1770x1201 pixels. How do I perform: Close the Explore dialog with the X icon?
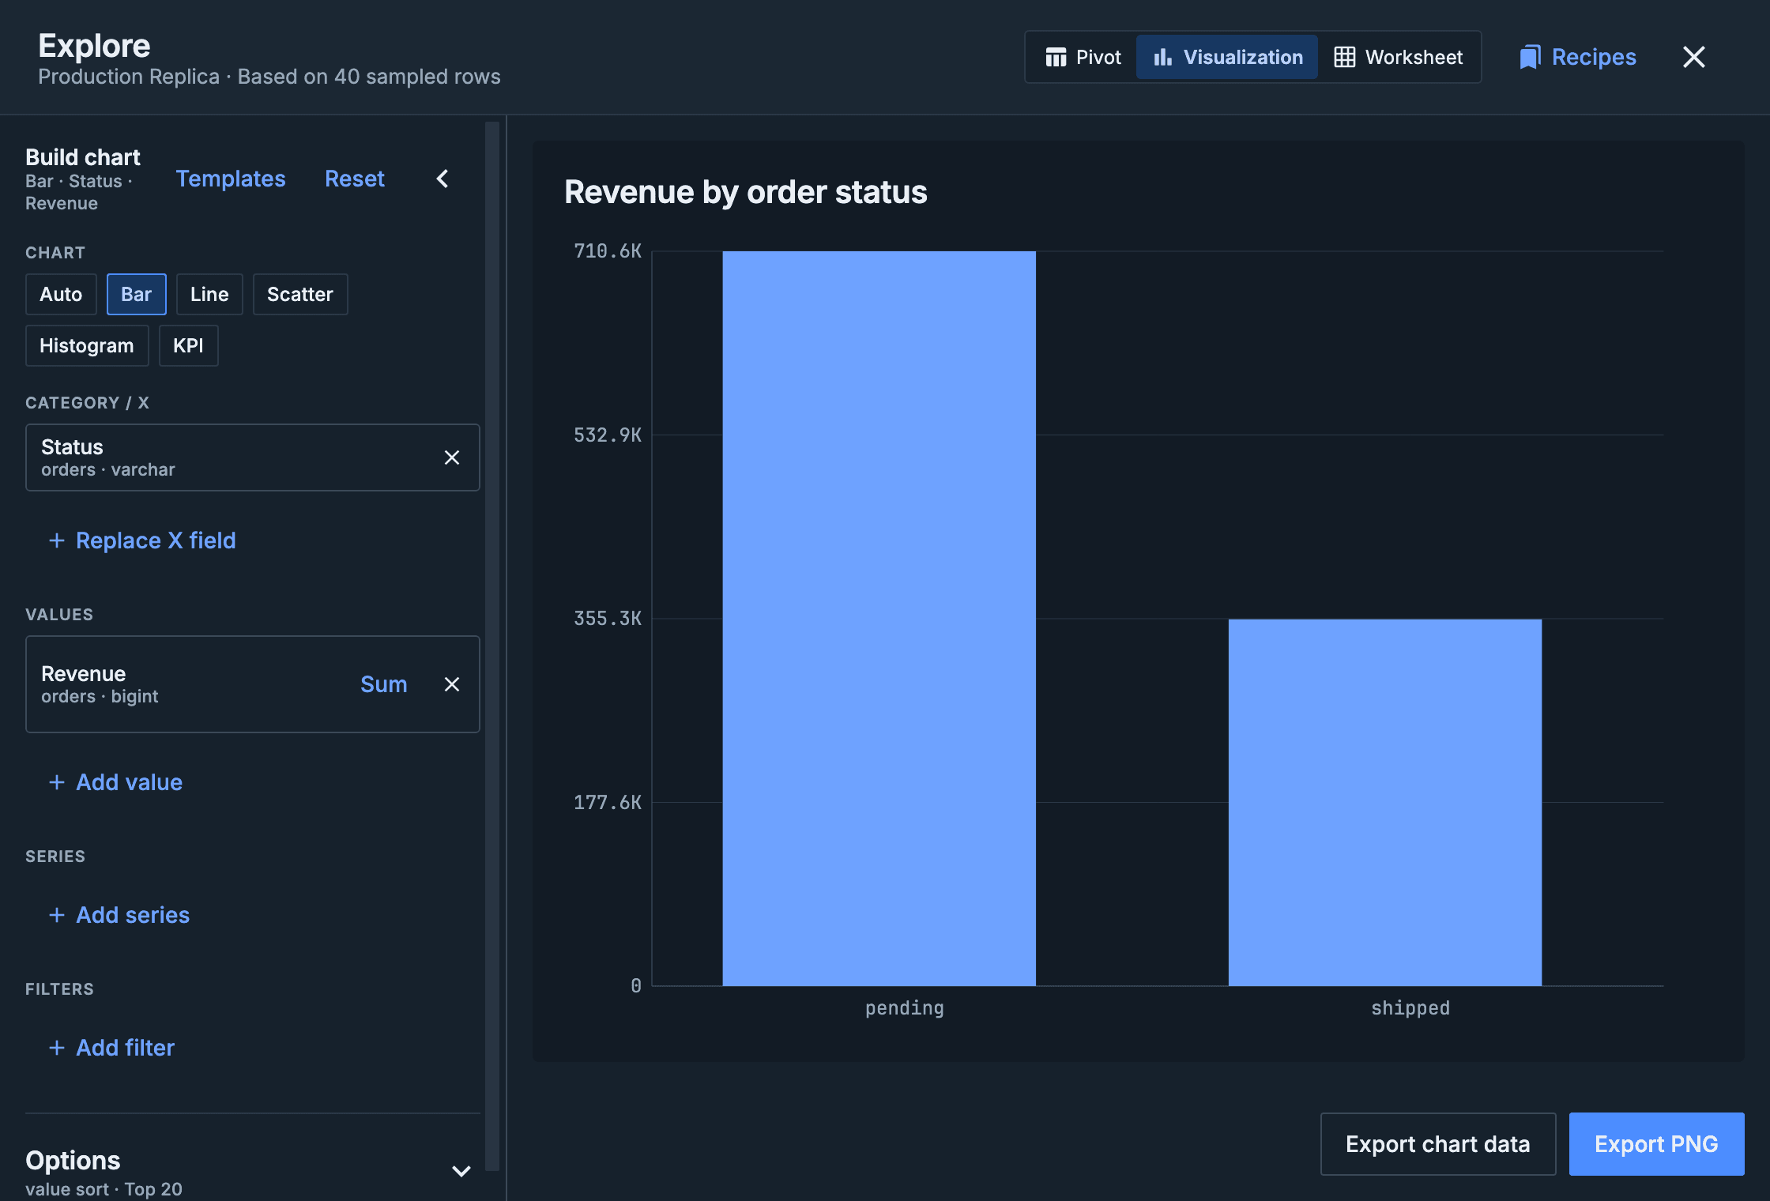1693,57
